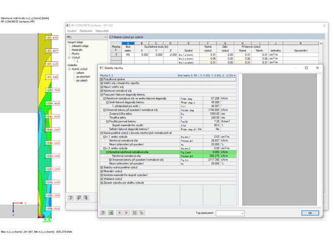Screen dimensions: 334x250
Task: Open the Nastavení menu
Action: [x=86, y=31]
